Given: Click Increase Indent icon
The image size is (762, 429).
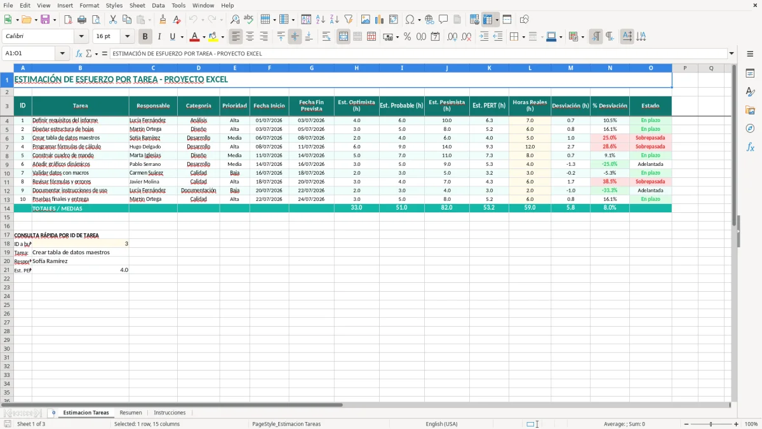Looking at the screenshot, I should point(484,37).
